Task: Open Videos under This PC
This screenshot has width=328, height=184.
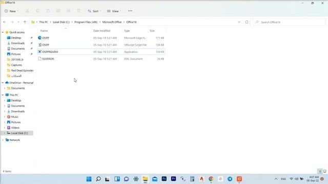Action: point(15,128)
